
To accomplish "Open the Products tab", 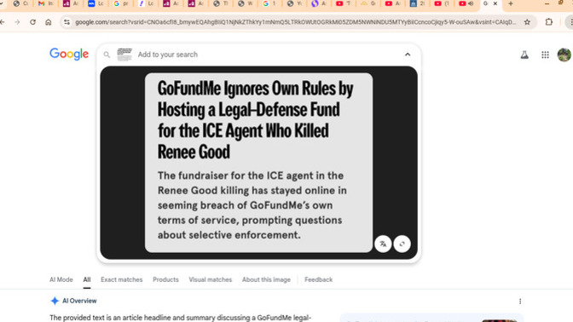I will pos(165,279).
